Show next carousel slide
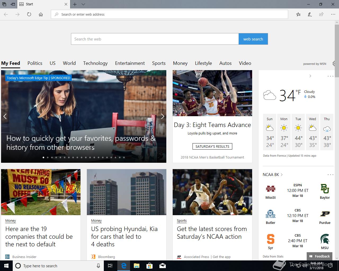The image size is (339, 271). [163, 116]
